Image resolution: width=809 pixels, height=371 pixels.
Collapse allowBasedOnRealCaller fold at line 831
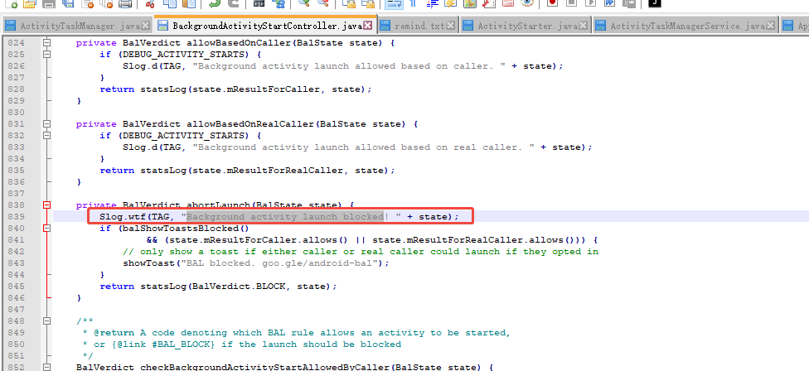tap(47, 123)
